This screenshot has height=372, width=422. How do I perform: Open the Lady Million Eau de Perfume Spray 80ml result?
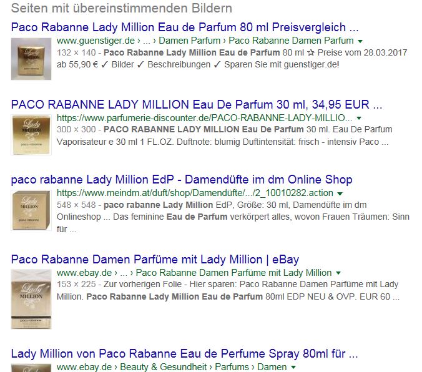184,354
